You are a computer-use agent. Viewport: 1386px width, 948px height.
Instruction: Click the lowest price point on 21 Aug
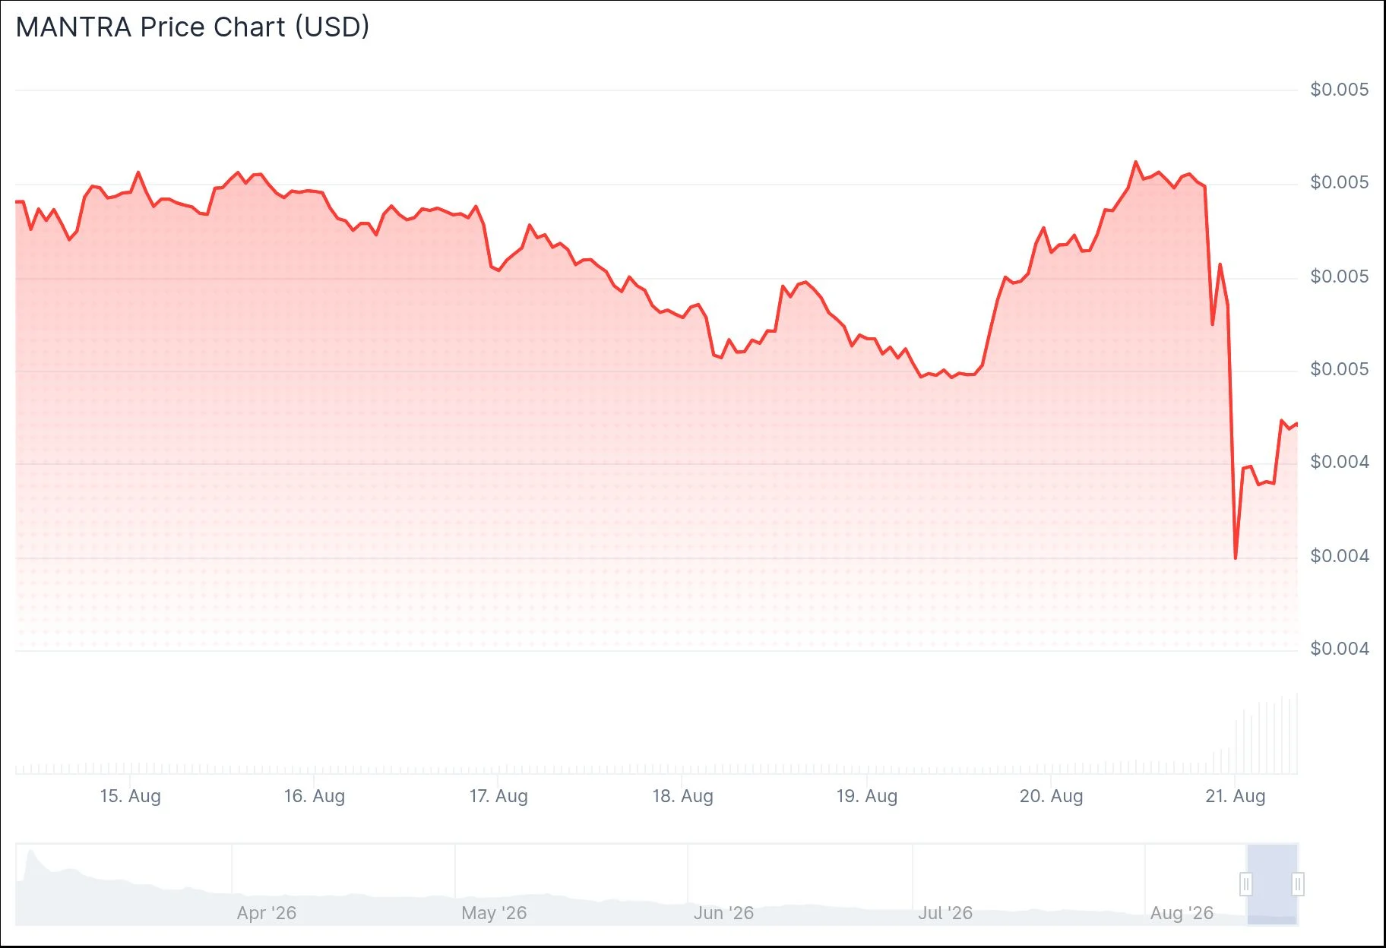[1236, 558]
